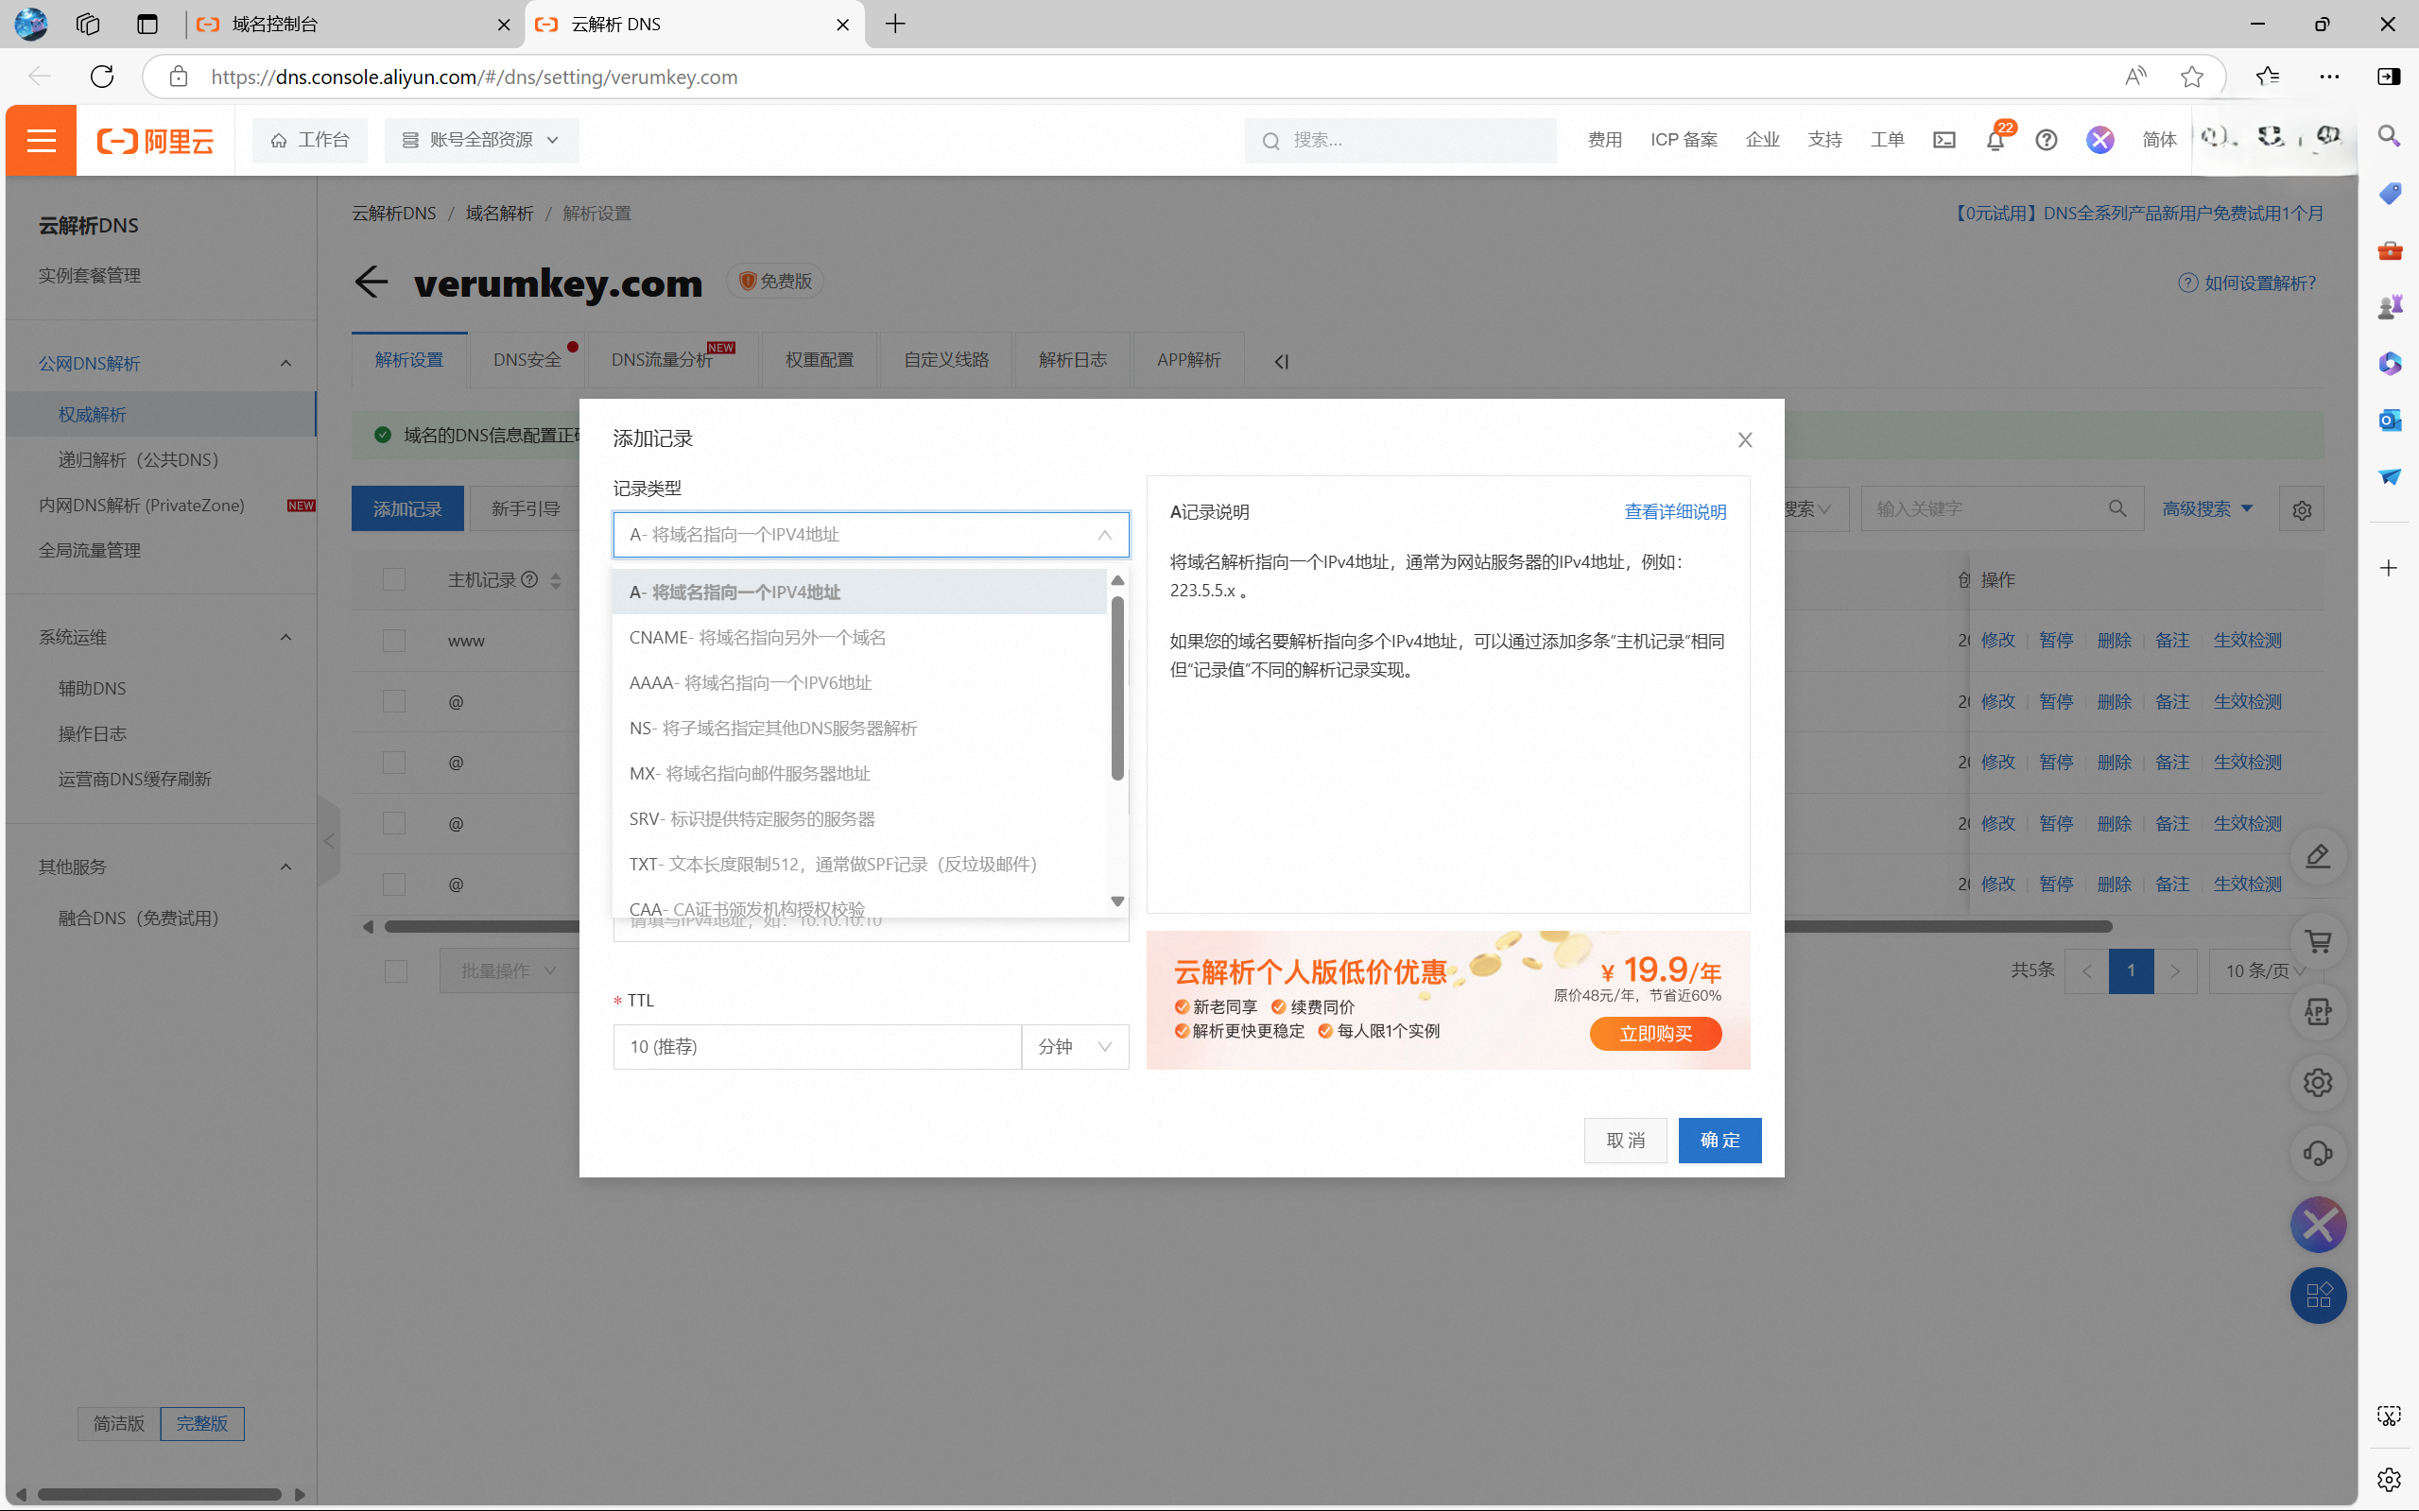This screenshot has height=1511, width=2419.
Task: Click the back arrow beside verumkey.com
Action: click(x=371, y=282)
